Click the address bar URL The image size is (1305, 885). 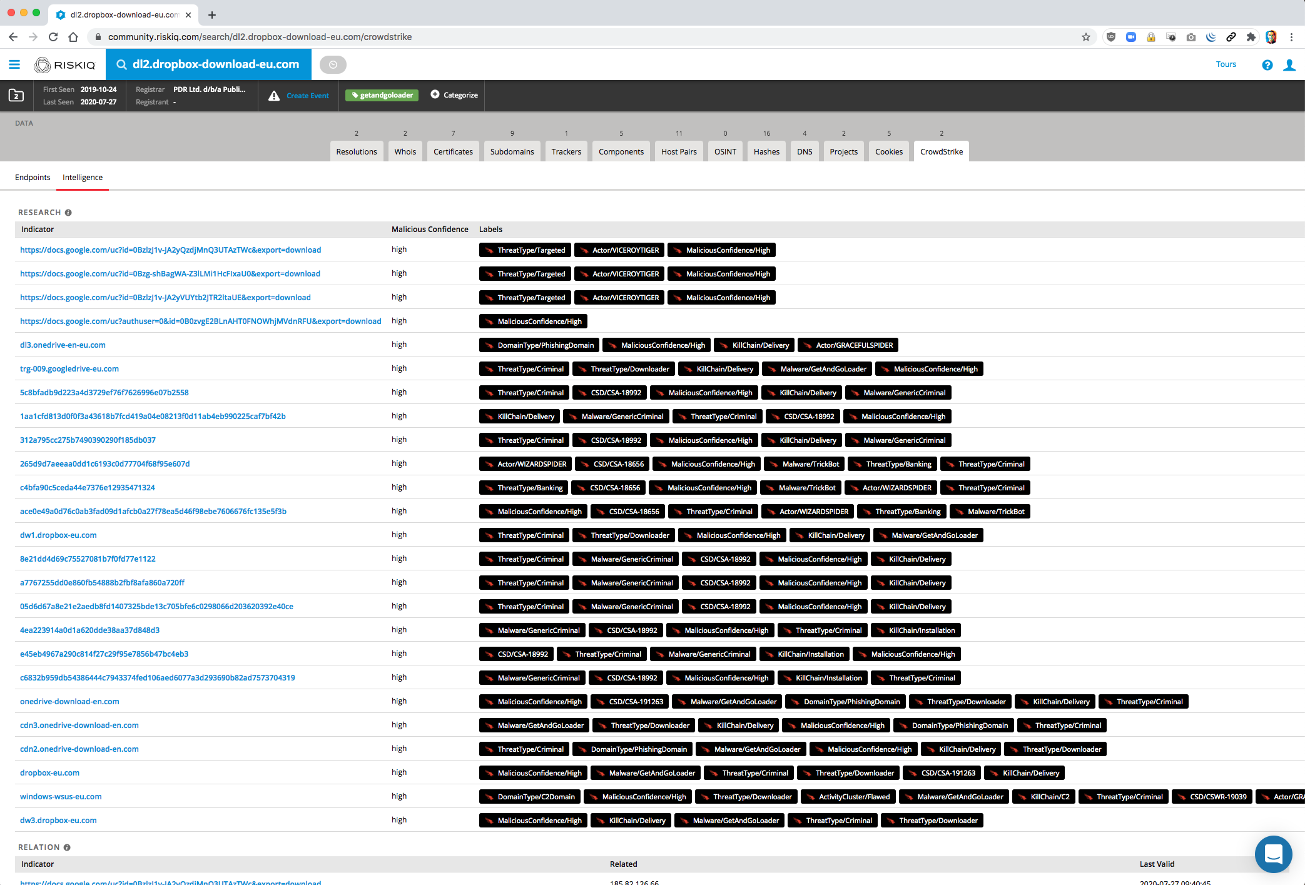click(x=260, y=37)
